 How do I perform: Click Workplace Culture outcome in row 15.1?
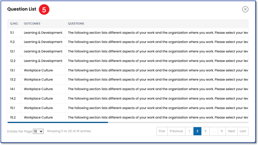38,108
